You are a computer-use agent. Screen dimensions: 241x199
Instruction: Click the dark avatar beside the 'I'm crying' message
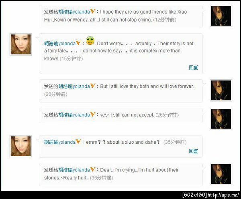[x=221, y=174]
